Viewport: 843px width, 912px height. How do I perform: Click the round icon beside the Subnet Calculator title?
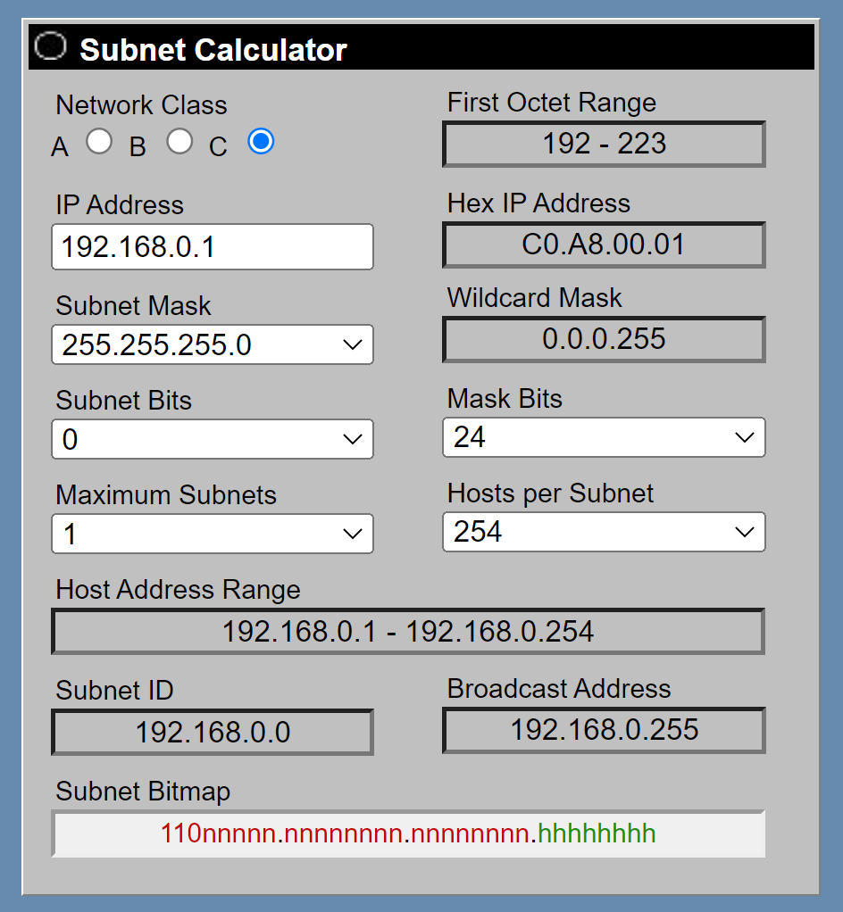click(x=51, y=46)
